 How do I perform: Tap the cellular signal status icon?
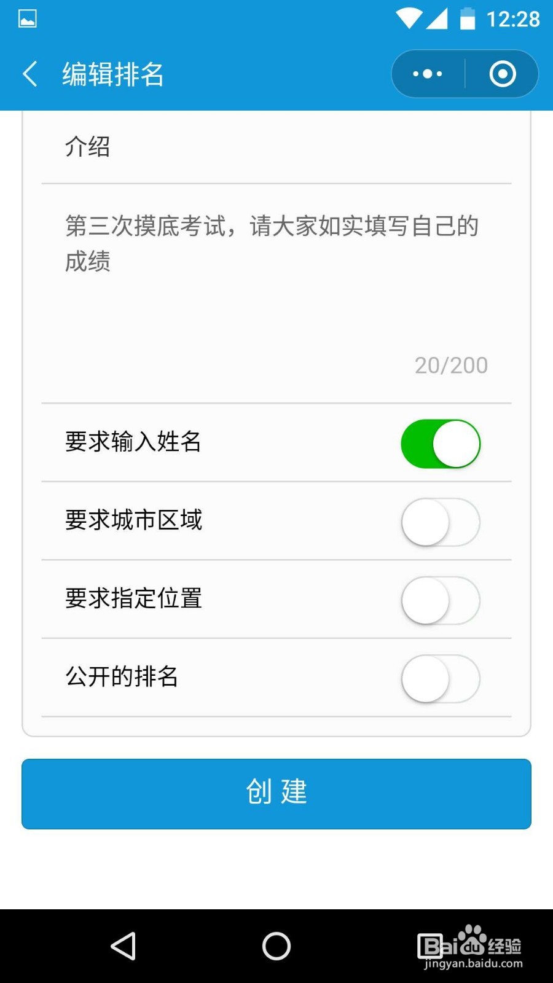tap(436, 18)
